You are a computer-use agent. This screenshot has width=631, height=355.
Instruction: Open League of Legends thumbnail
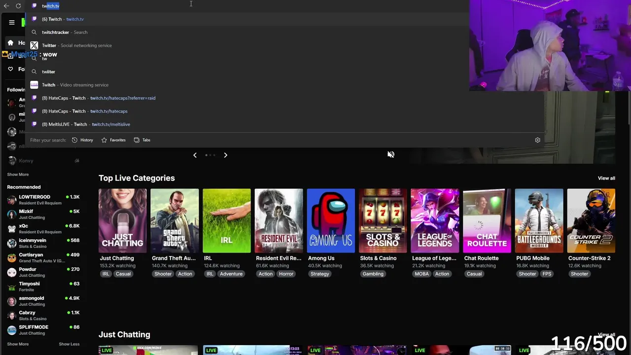click(435, 220)
